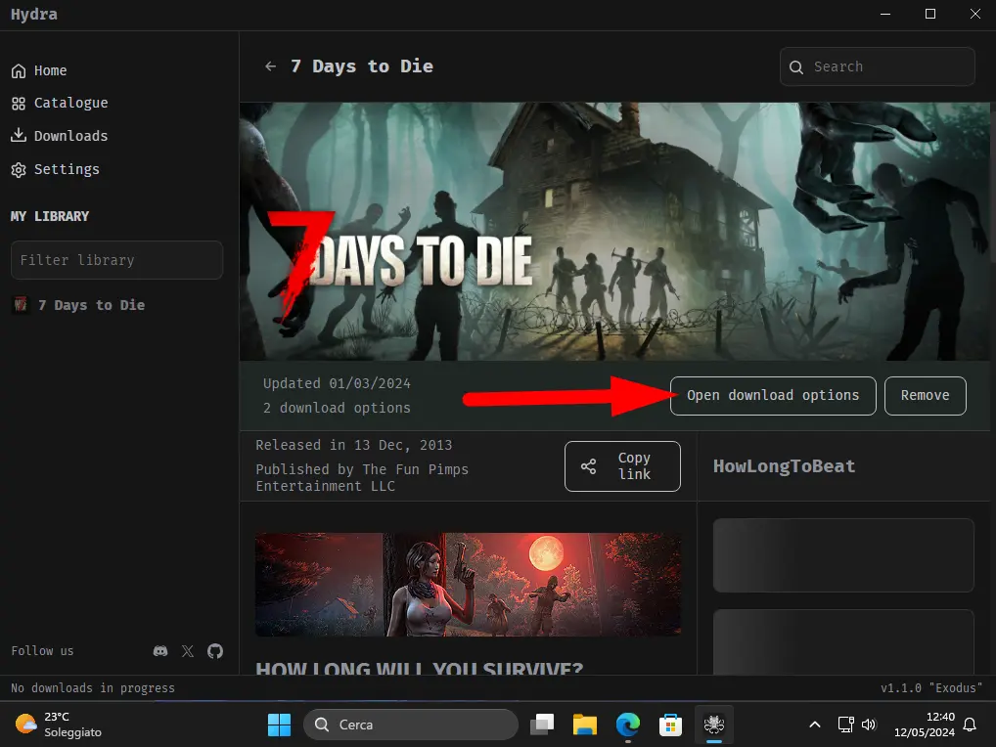
Task: Click the 'Released in 13 Dec, 2013' text
Action: tap(354, 445)
